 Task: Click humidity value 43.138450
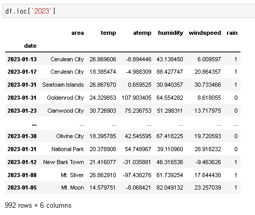(x=170, y=59)
